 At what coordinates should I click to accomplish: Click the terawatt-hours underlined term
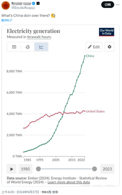click(x=39, y=37)
